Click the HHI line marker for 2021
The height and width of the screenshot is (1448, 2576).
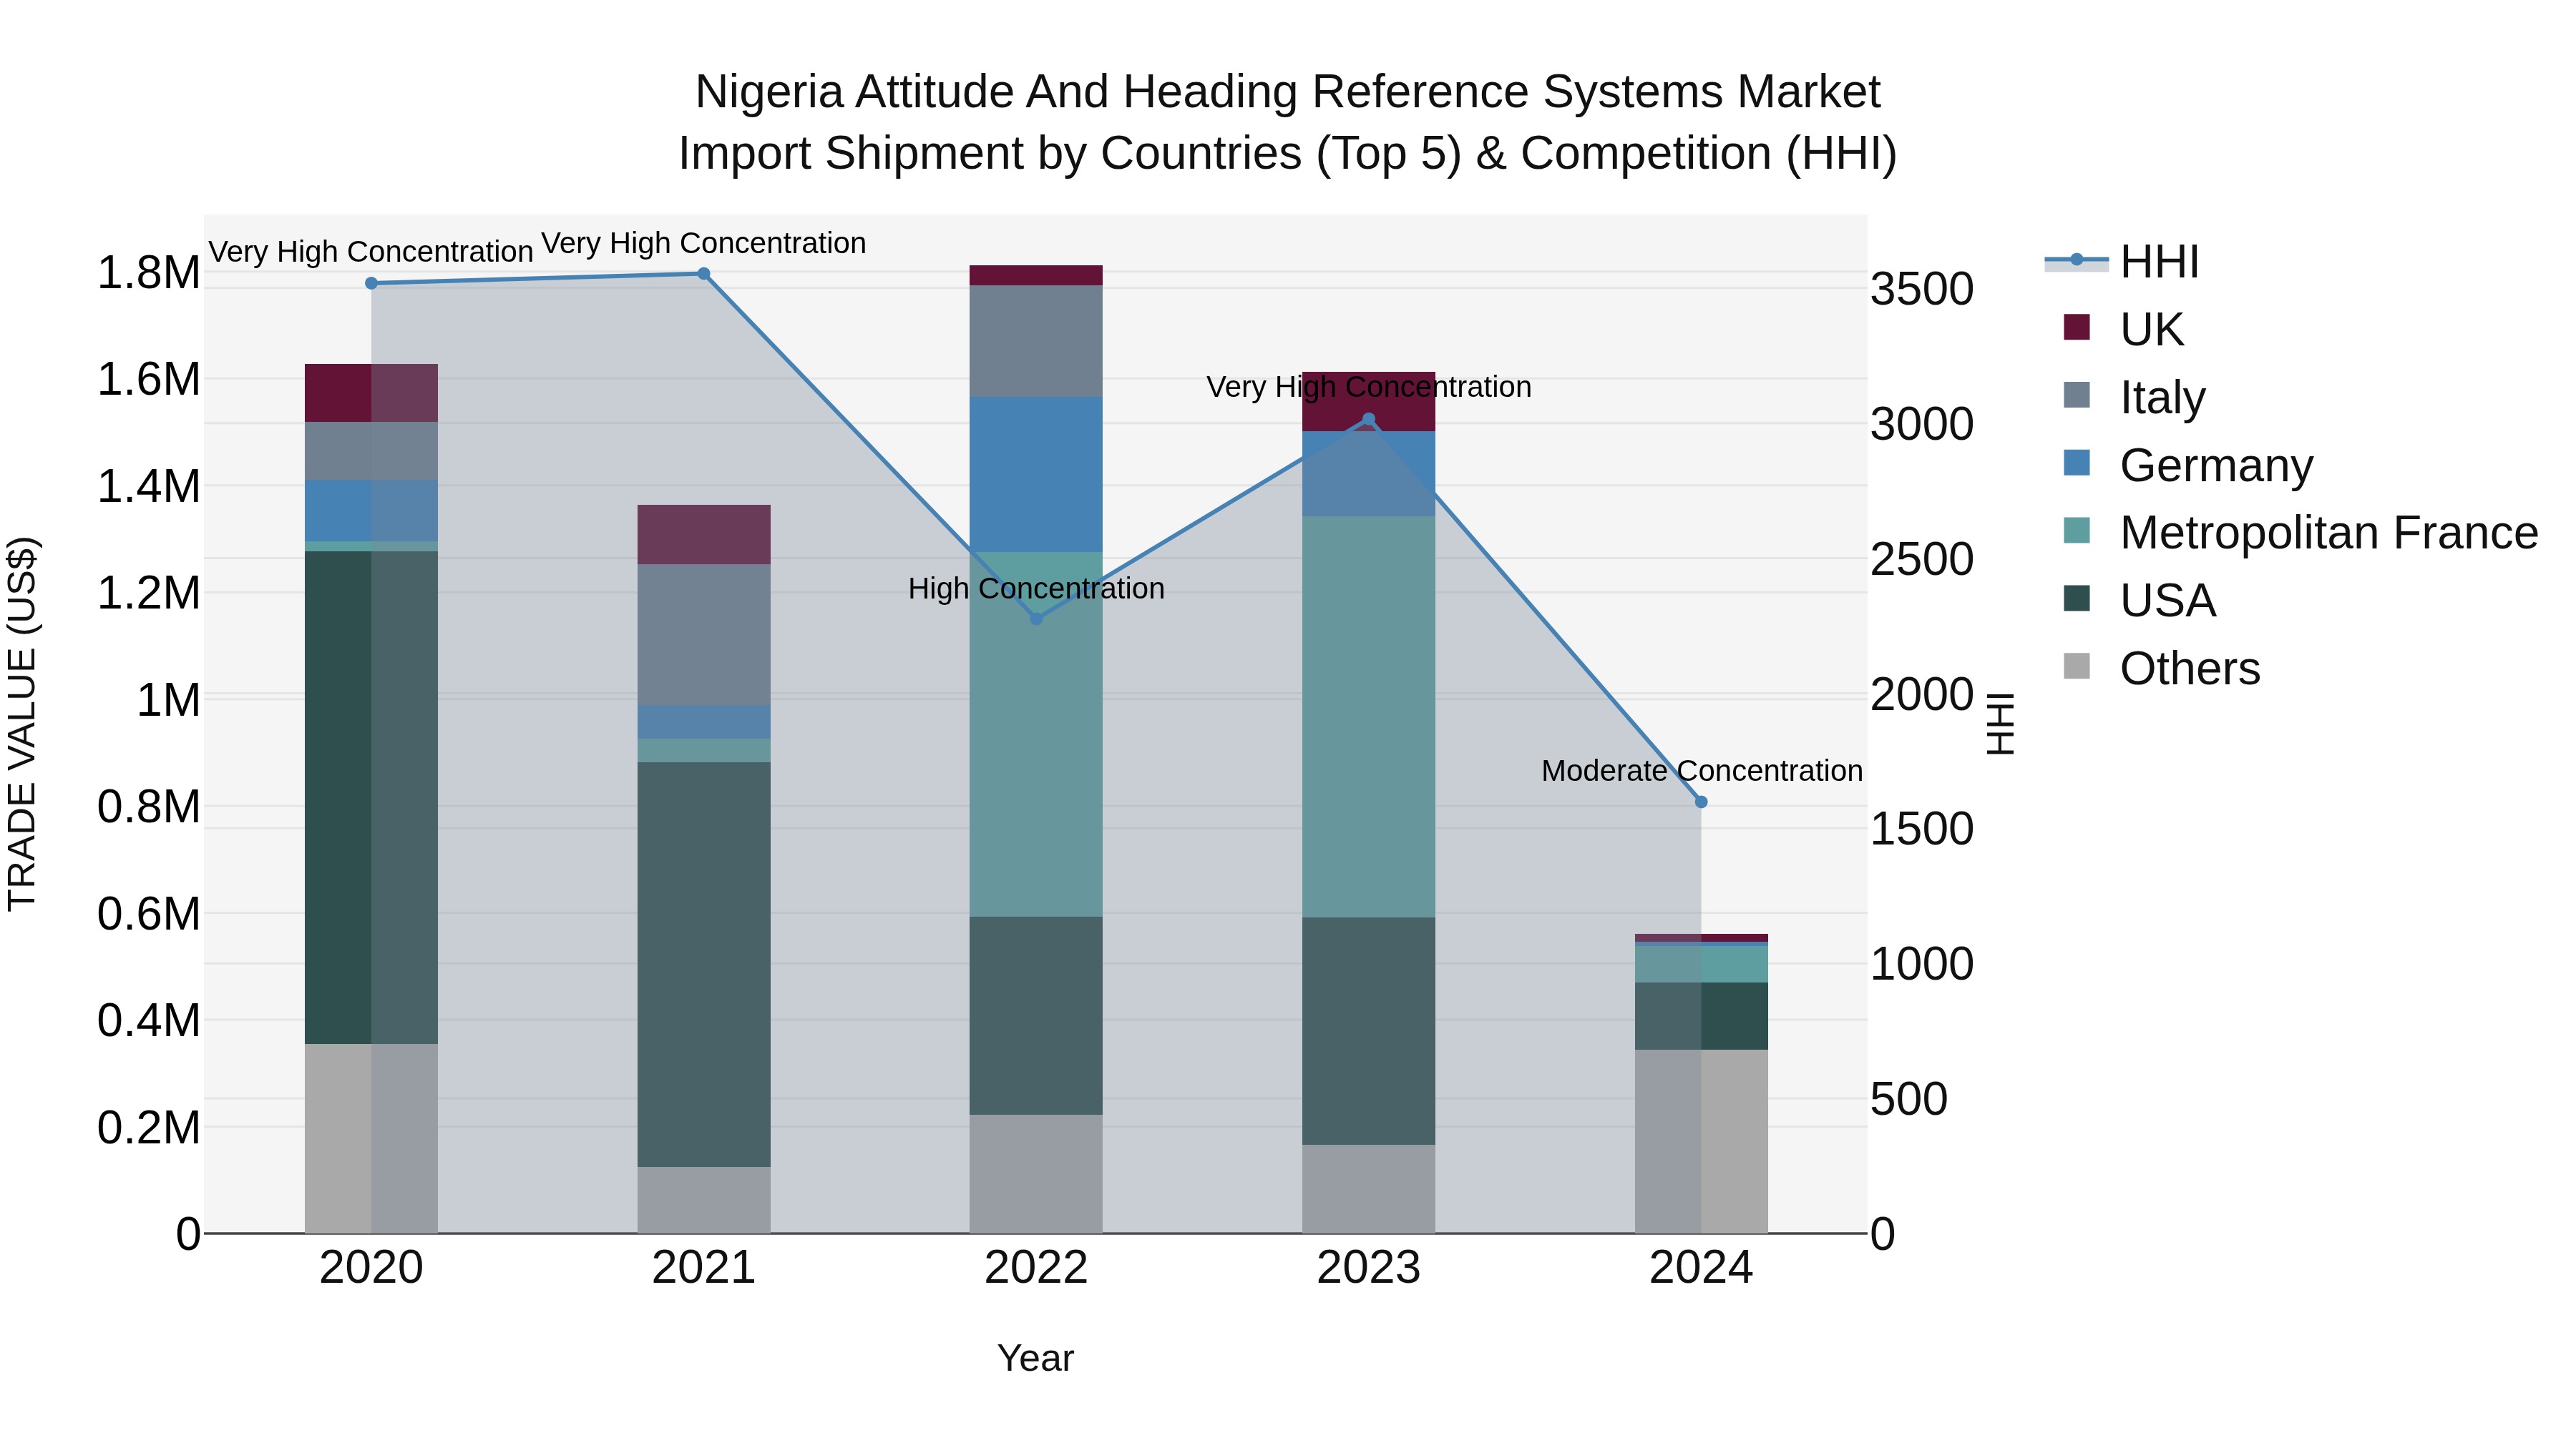coord(704,274)
